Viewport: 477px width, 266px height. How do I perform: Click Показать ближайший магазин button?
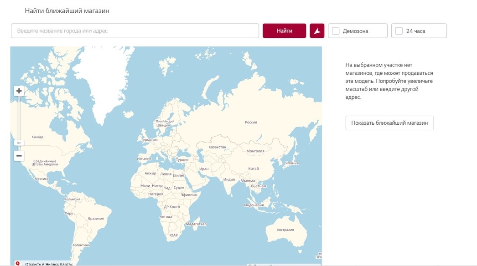[x=389, y=123]
